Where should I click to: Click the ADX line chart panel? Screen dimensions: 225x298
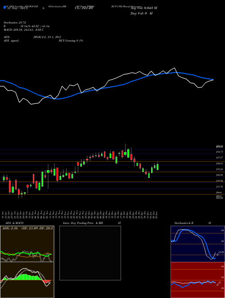pos(27,244)
